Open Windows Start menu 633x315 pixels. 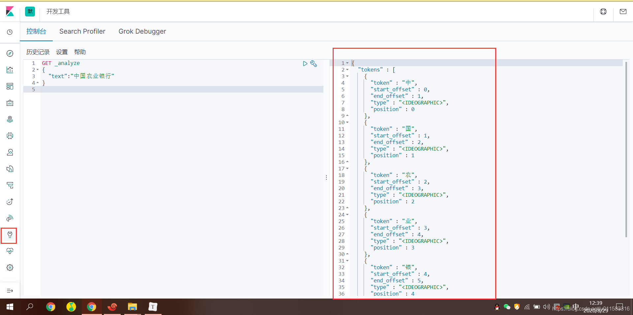[10, 307]
